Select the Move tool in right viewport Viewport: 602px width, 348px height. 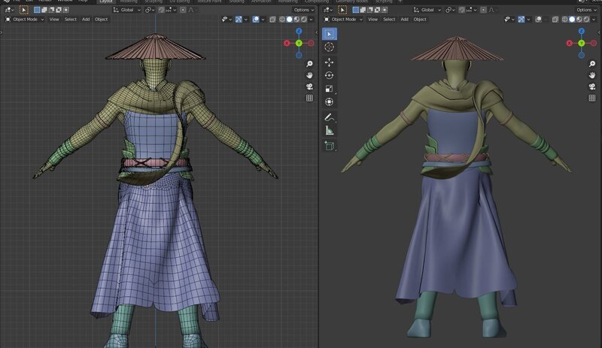(330, 62)
